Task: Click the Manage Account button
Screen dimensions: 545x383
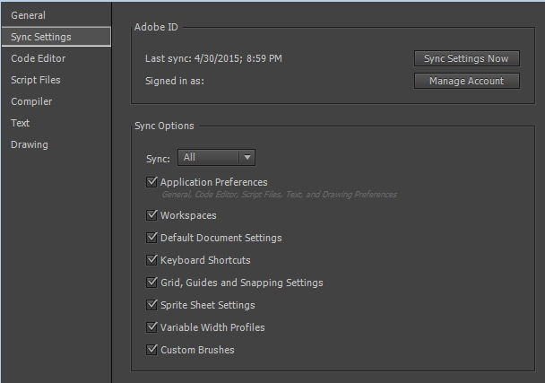Action: 466,81
